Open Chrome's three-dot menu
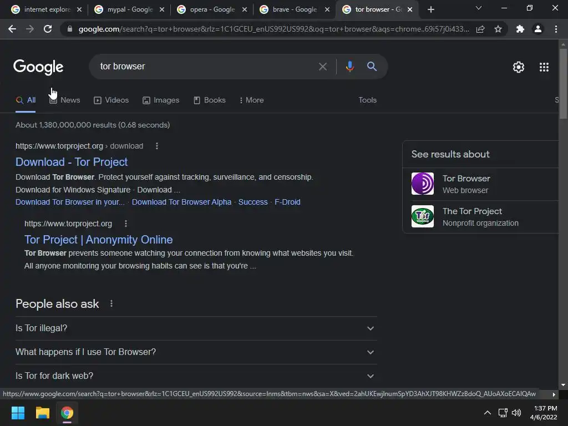This screenshot has height=426, width=568. pyautogui.click(x=556, y=29)
